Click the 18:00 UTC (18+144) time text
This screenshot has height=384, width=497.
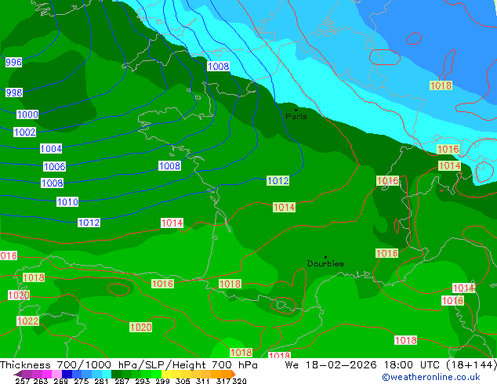pos(441,365)
